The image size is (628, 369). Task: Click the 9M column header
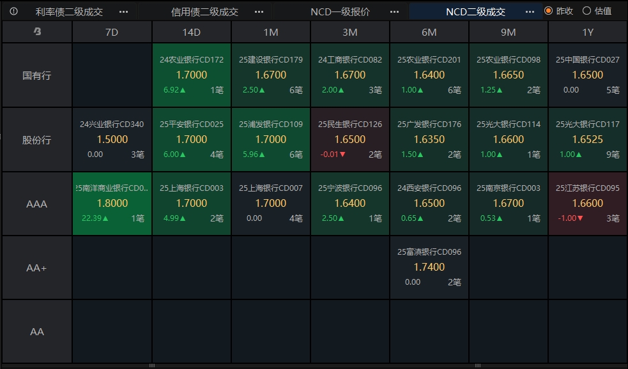[x=509, y=32]
